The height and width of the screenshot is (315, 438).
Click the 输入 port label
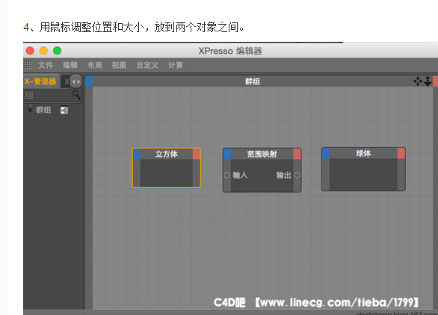tap(240, 175)
